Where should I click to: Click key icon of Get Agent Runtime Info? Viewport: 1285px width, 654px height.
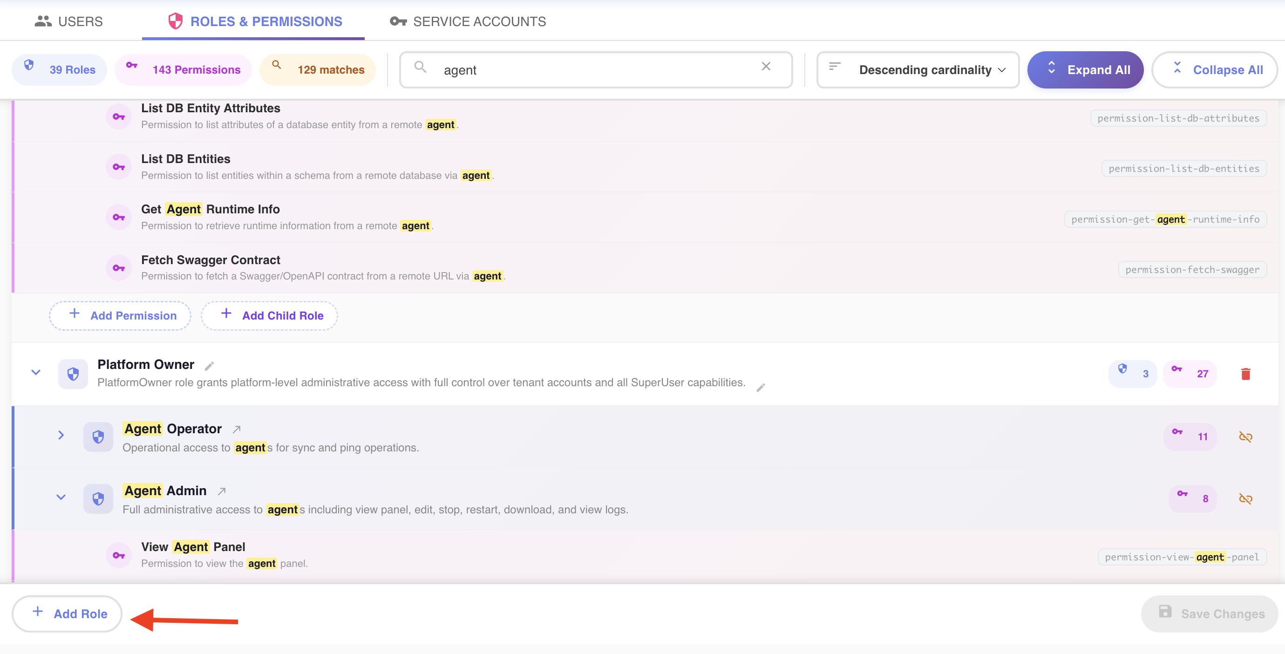click(119, 218)
